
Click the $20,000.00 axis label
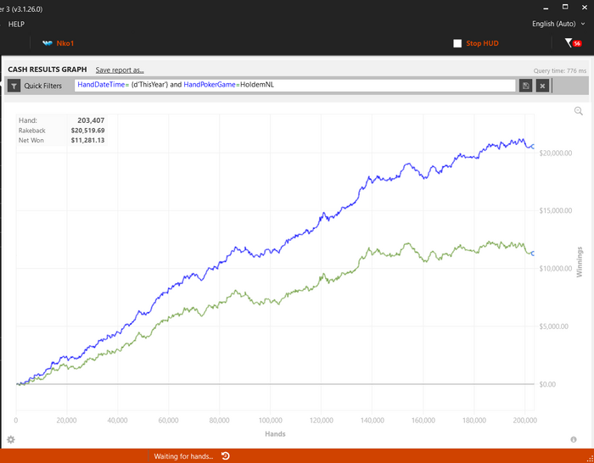click(x=555, y=153)
